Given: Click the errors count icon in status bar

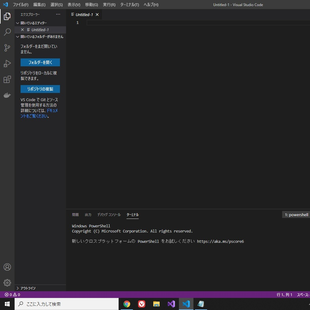Looking at the screenshot, I should pos(7,295).
